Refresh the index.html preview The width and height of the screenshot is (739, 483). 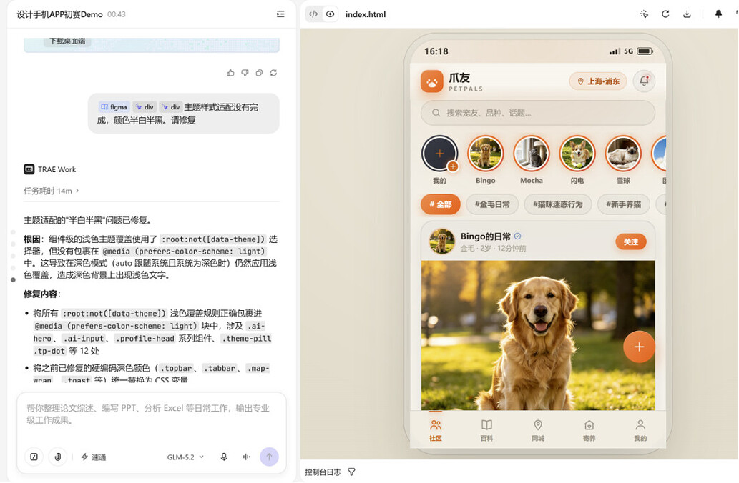(x=665, y=14)
